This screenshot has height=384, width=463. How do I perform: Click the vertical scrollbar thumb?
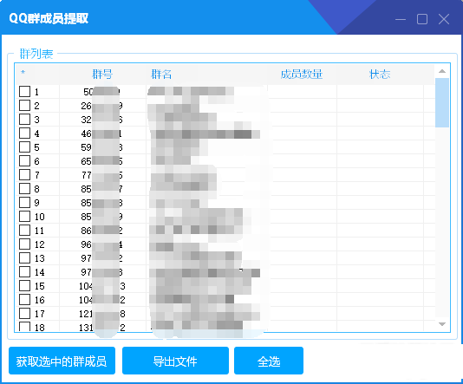point(442,102)
